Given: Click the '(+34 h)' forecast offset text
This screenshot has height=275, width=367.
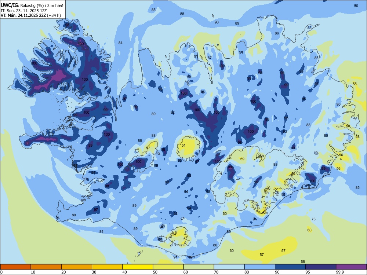Looking at the screenshot, I should pos(54,15).
